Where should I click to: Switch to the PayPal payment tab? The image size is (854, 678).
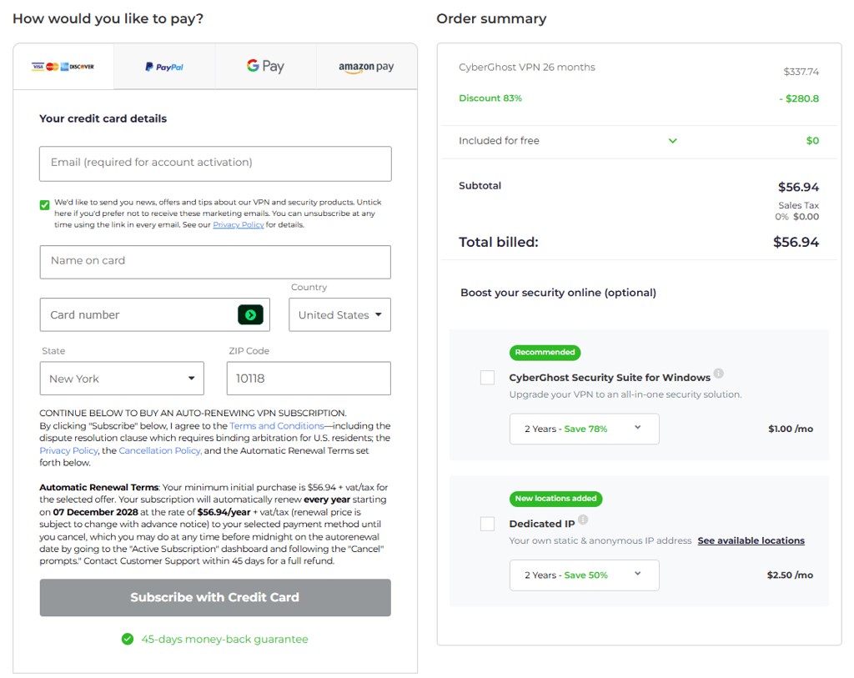coord(164,67)
